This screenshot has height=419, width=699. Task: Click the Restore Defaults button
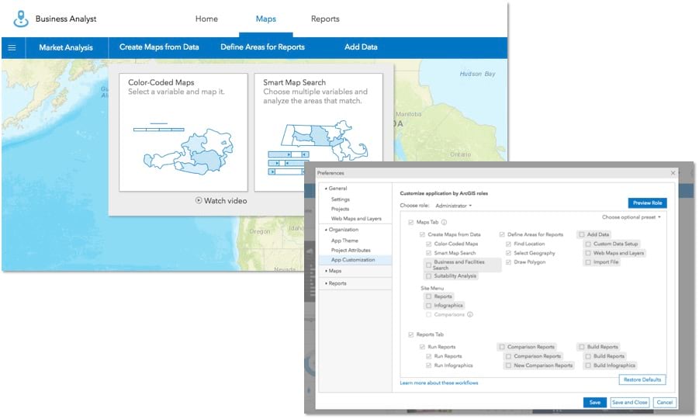[642, 379]
